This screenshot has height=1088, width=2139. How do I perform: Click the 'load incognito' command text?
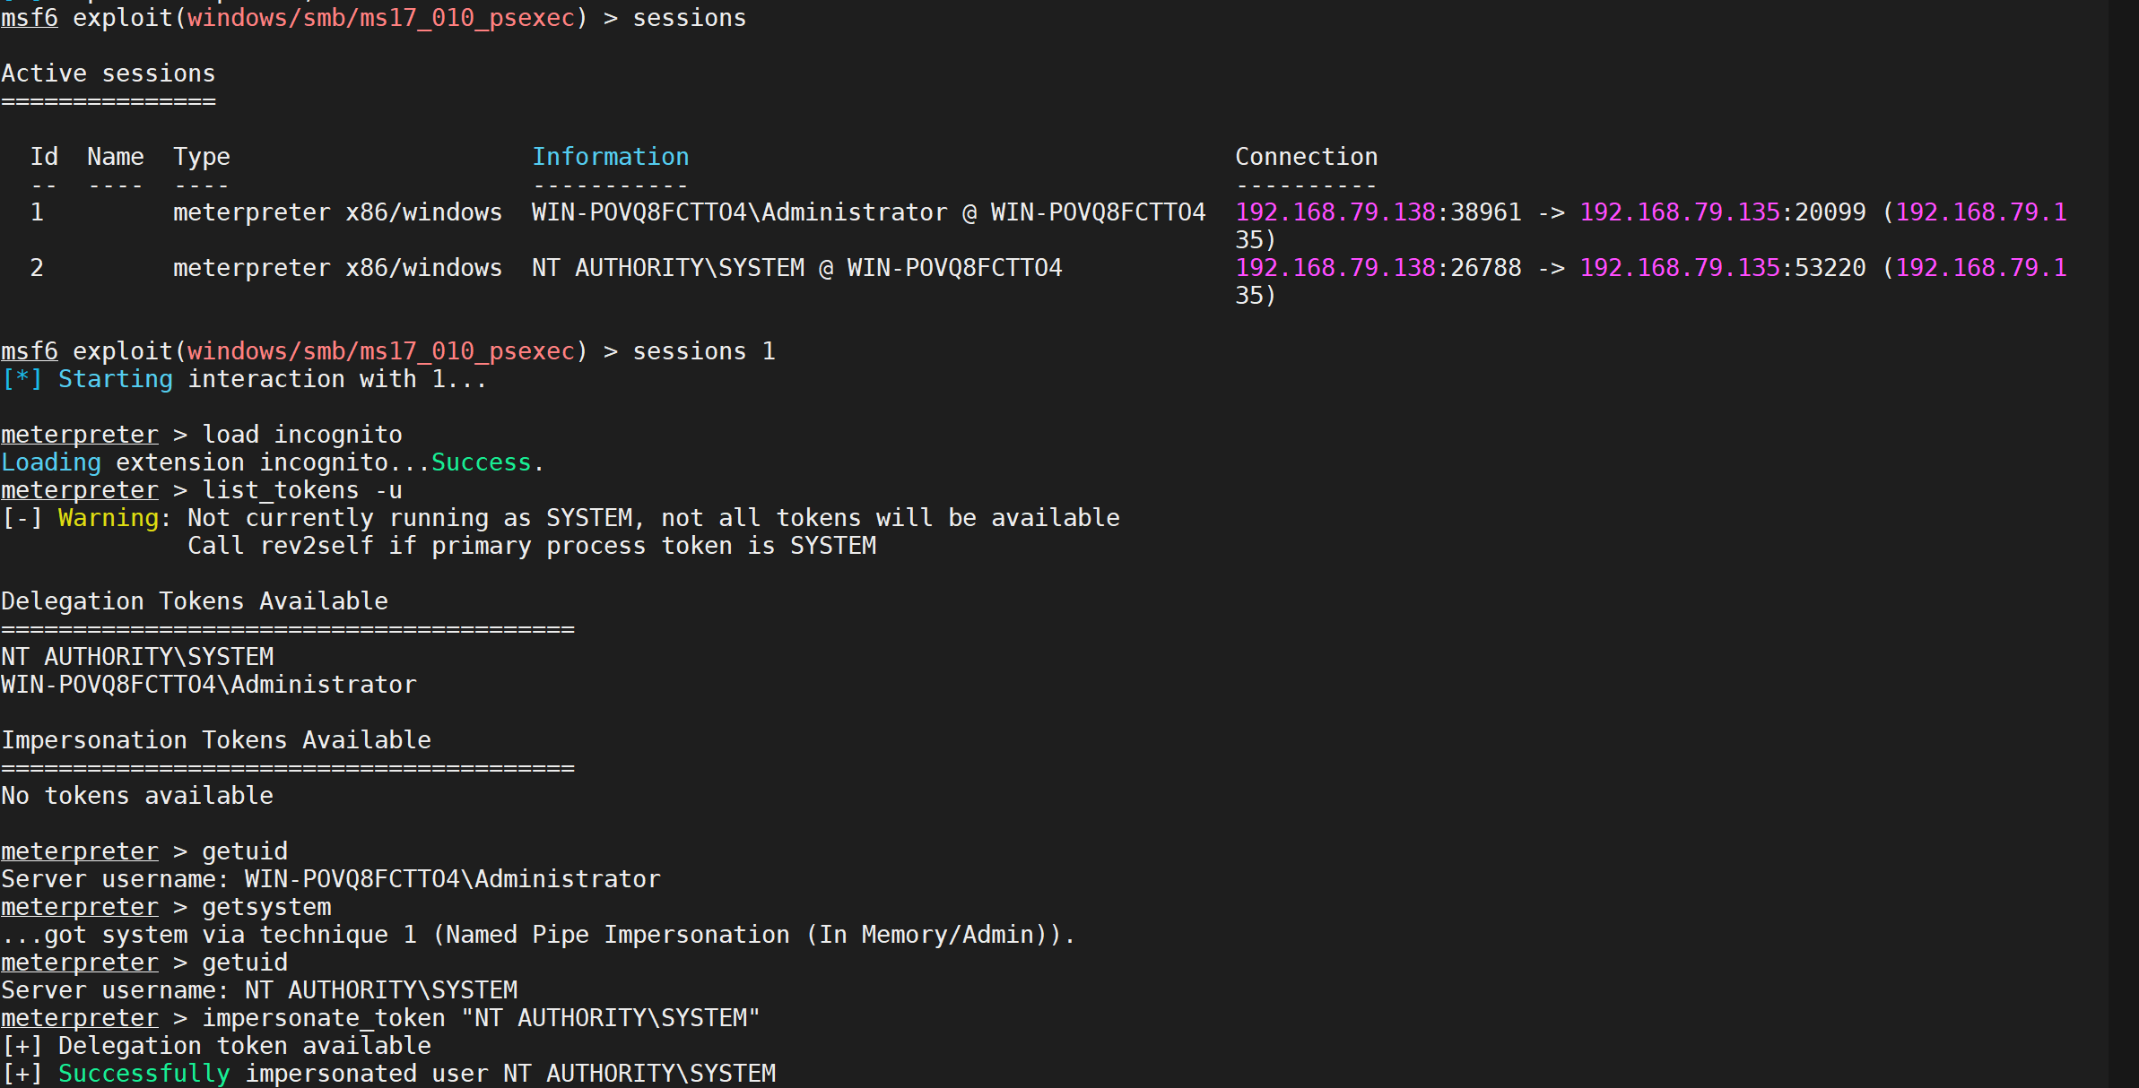coord(301,435)
